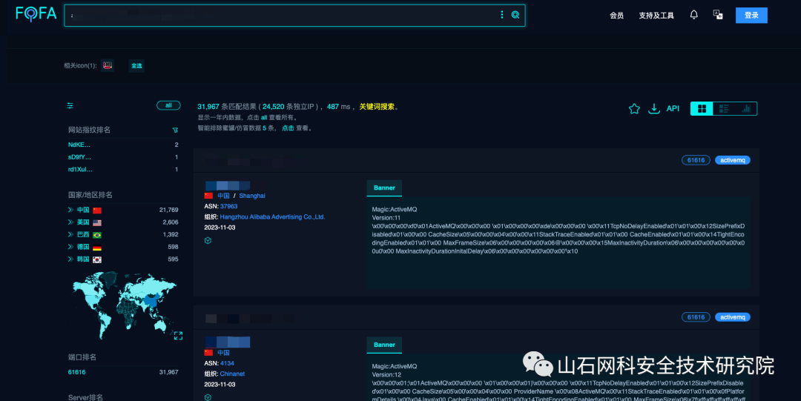The width and height of the screenshot is (801, 401).
Task: Click Hangzhou Alibaba Advertising organization link
Action: click(x=272, y=217)
